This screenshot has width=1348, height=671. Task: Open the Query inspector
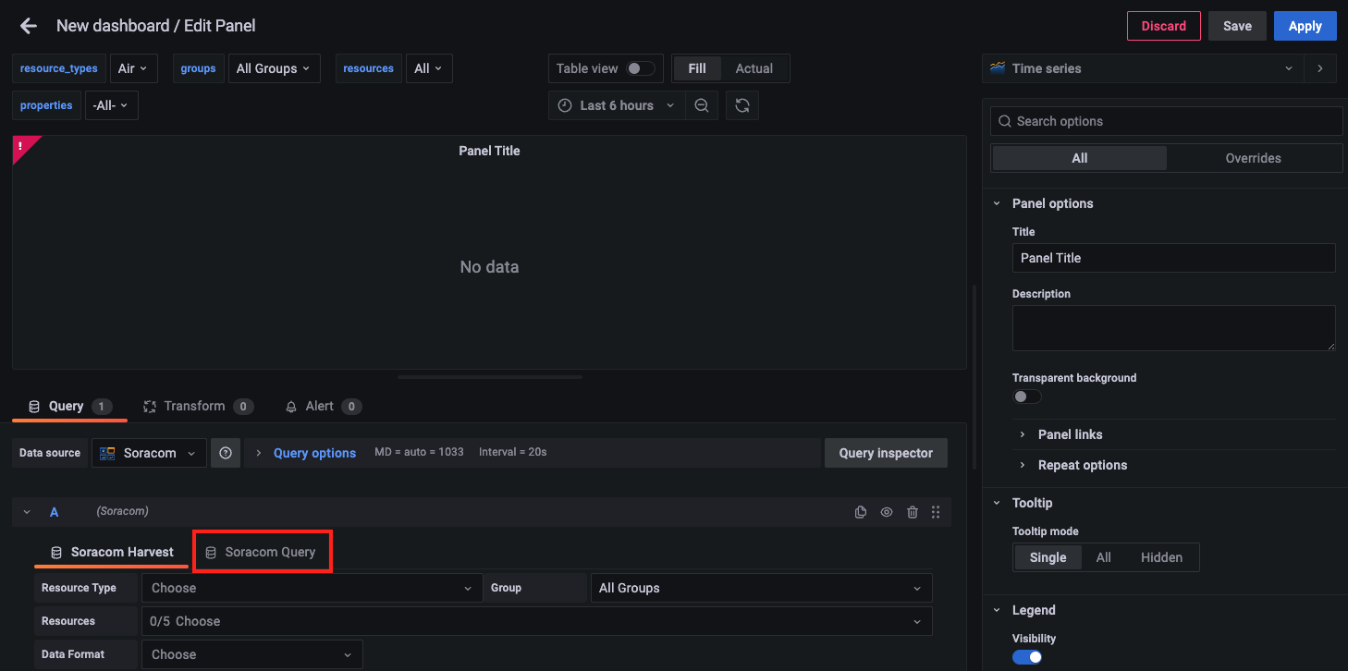click(886, 453)
